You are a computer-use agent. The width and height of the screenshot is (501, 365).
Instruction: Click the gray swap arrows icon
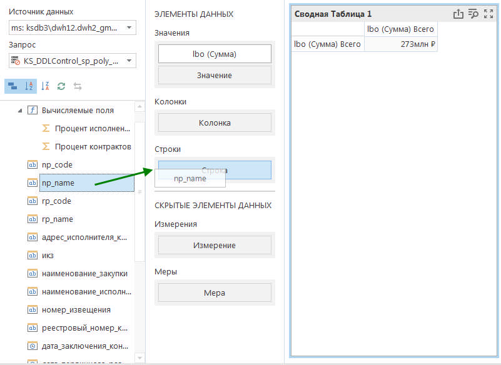pos(78,86)
